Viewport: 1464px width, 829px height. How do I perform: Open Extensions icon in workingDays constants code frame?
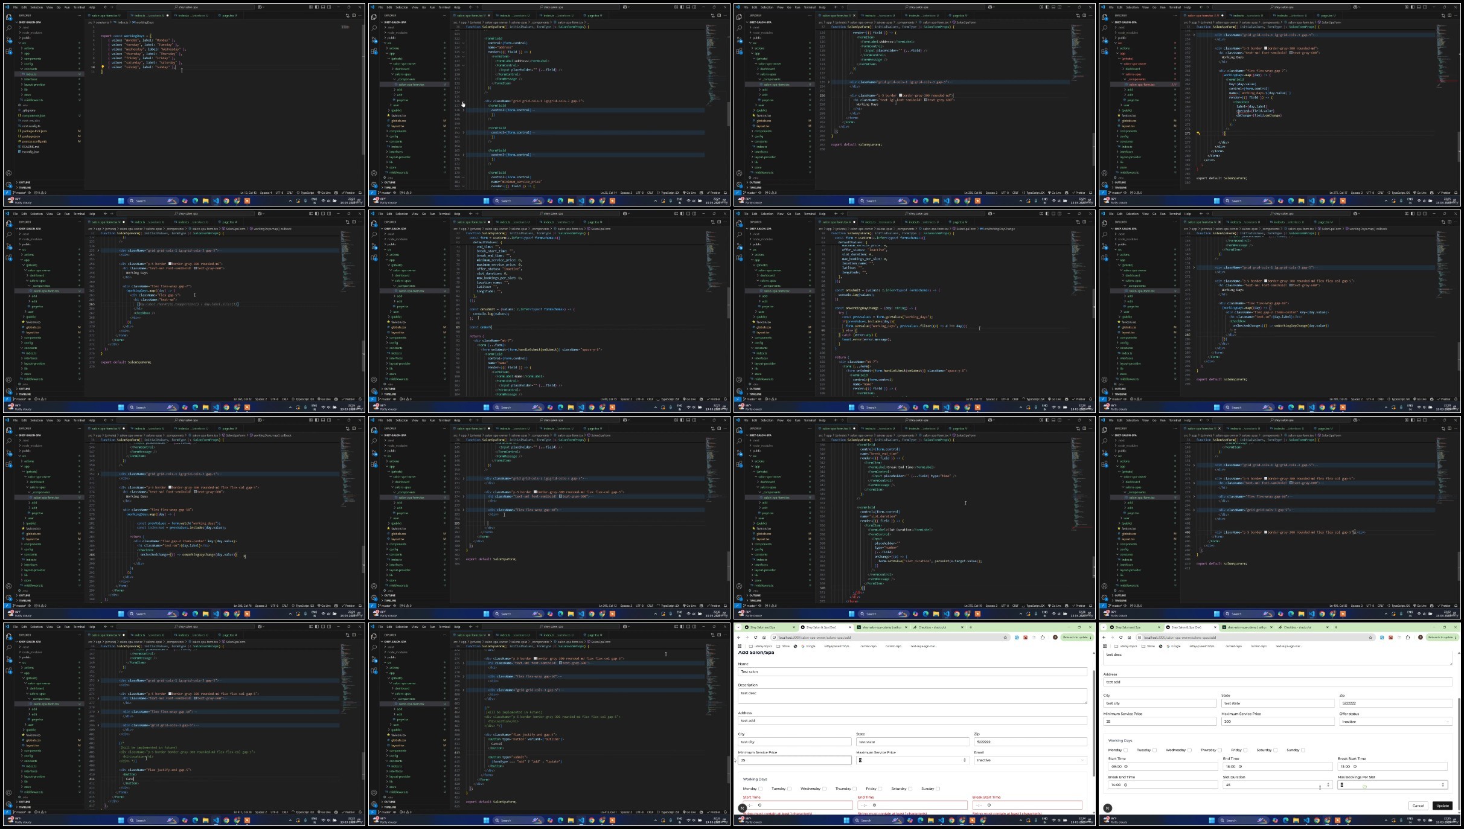(x=8, y=51)
